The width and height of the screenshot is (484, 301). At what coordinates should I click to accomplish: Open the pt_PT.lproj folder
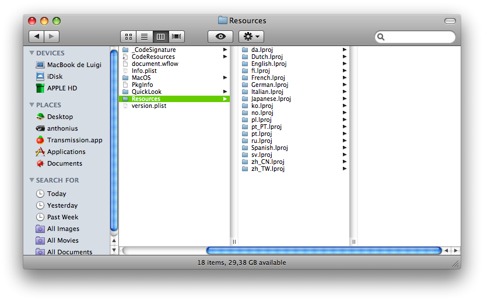pos(294,127)
